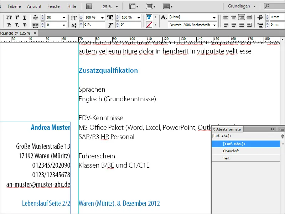Open the Fenster menu

54,6
